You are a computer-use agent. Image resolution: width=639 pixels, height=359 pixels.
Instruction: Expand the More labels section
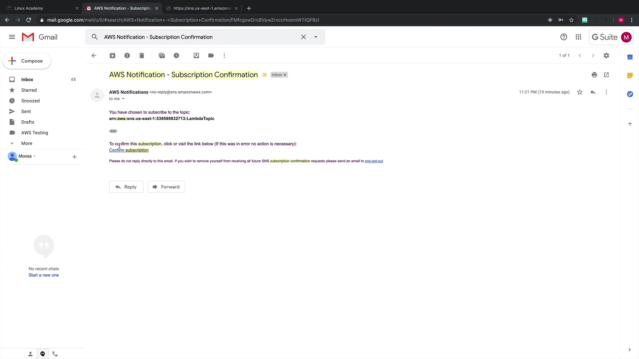pyautogui.click(x=27, y=143)
